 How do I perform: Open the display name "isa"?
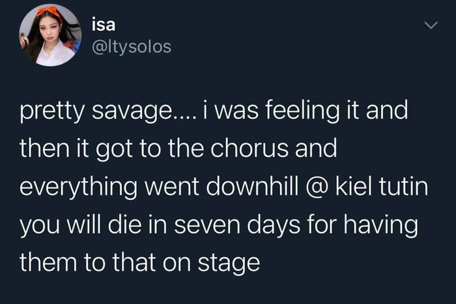pos(103,25)
